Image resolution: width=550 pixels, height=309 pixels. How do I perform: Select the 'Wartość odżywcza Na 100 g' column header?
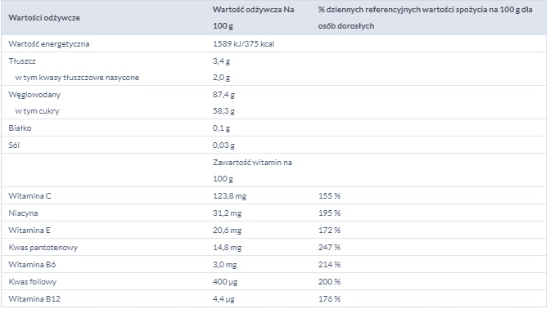(253, 17)
